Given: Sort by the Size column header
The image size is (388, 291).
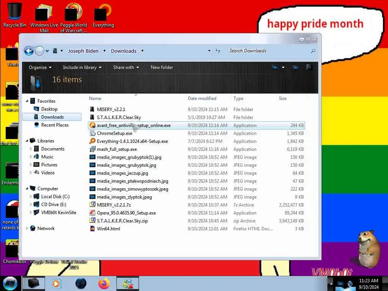Looking at the screenshot, I should point(283,99).
